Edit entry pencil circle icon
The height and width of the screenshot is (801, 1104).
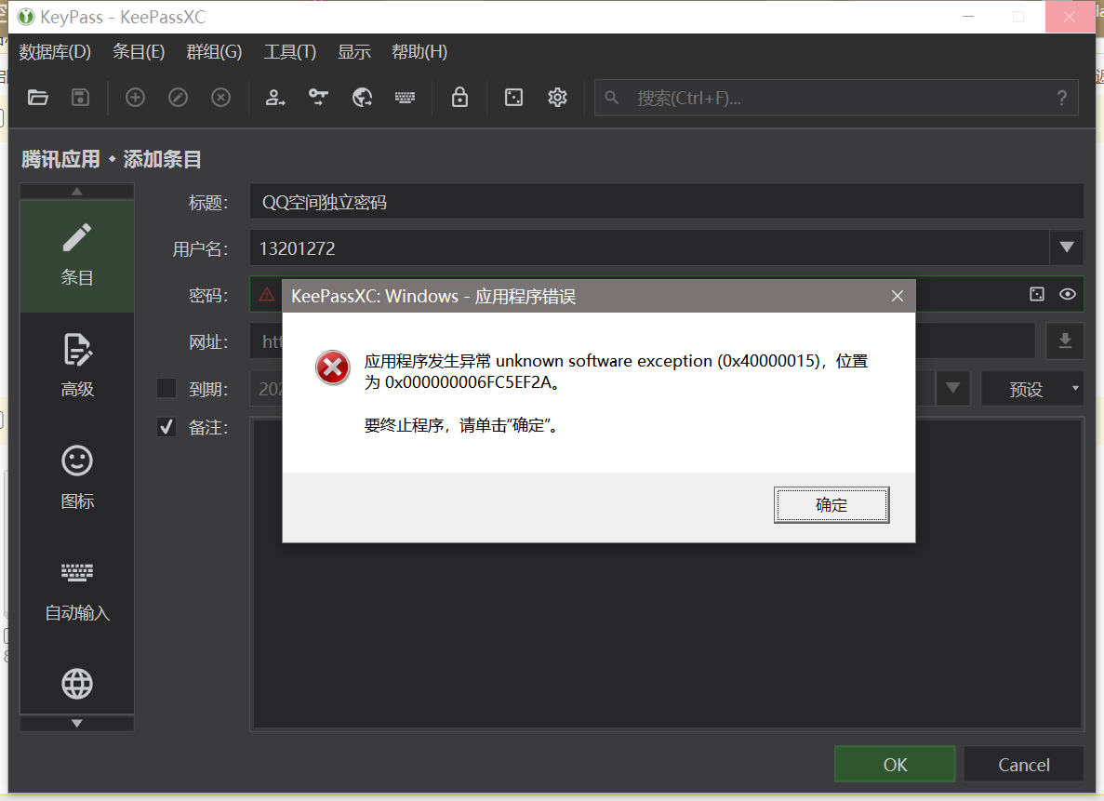coord(179,98)
